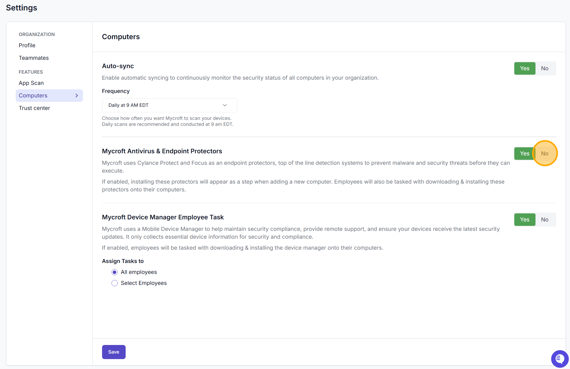Navigate to Trust center settings
The width and height of the screenshot is (570, 369).
tap(34, 108)
